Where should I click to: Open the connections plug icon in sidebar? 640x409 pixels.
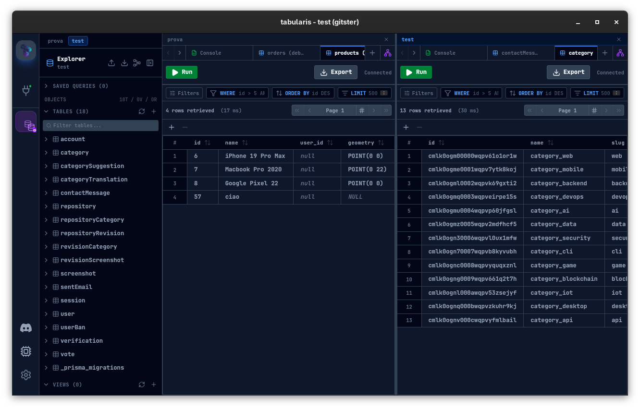tap(26, 90)
